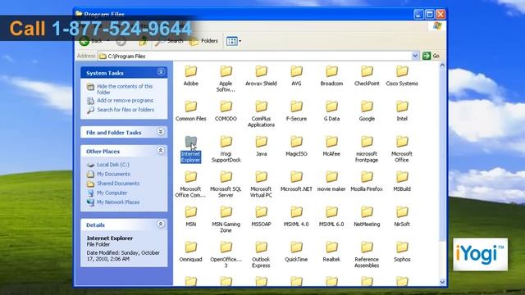Open the Microsoft SQL Server folder
525x295 pixels.
226,184
